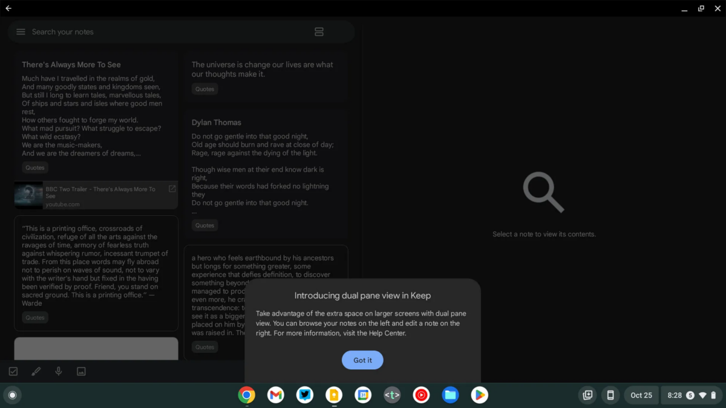
Task: Open Google Play Store from the shelf
Action: [x=479, y=395]
